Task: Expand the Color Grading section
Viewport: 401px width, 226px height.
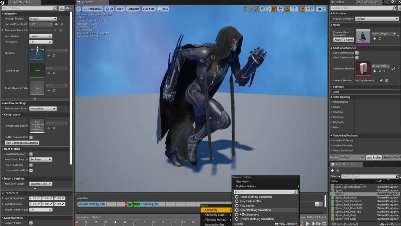Action: [x=341, y=97]
